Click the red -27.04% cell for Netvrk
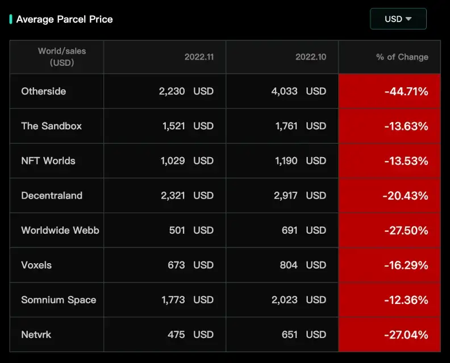 click(389, 334)
